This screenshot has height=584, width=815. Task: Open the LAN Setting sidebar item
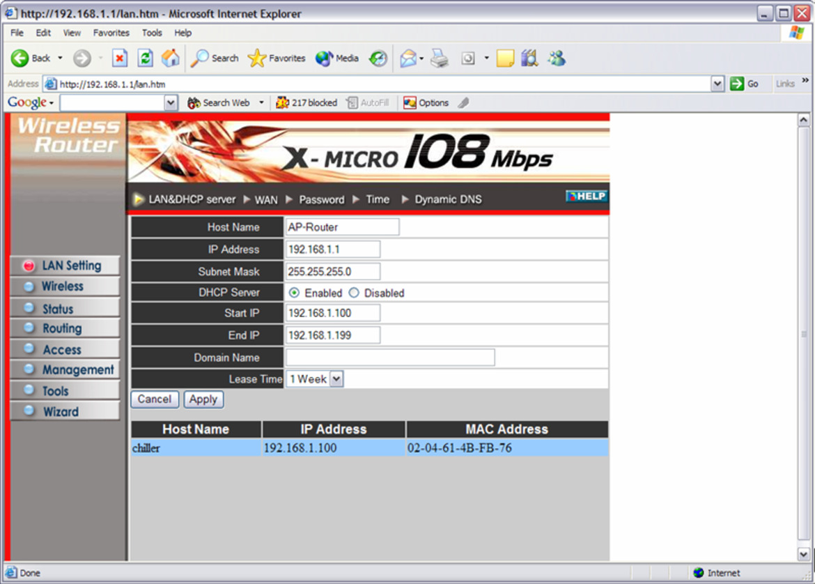(65, 266)
